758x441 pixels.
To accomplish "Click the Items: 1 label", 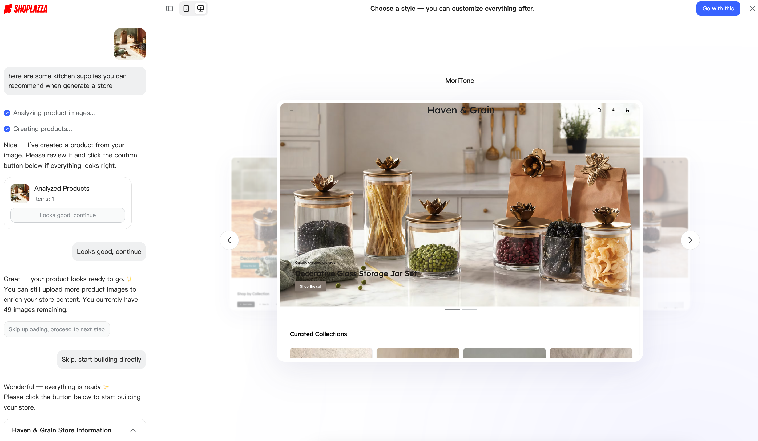I will point(44,199).
